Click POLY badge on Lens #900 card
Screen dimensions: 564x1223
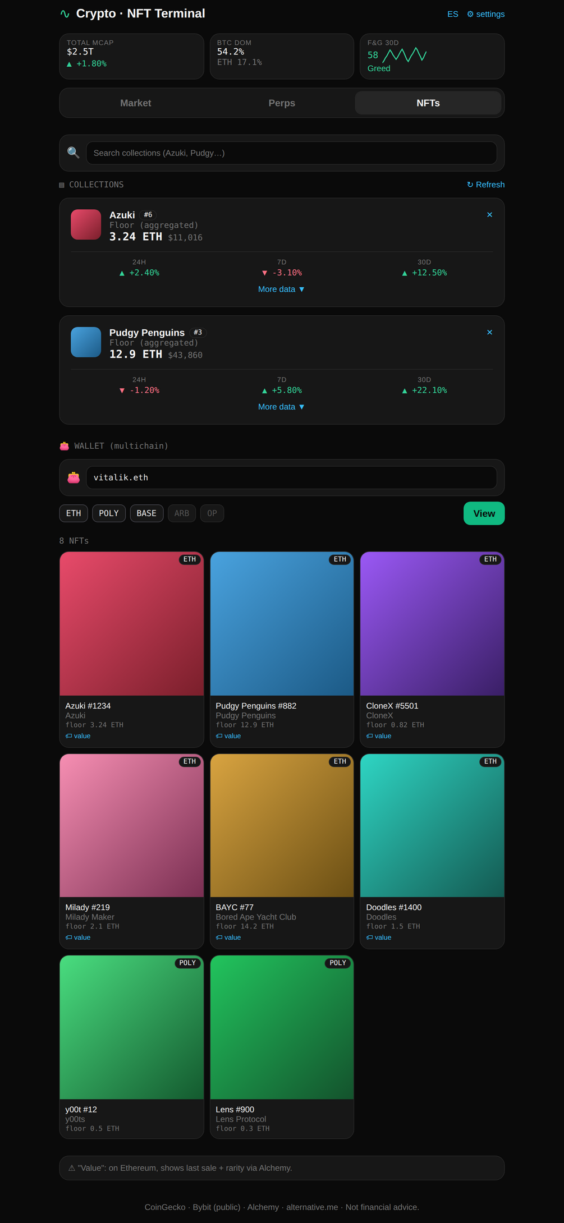[x=338, y=963]
